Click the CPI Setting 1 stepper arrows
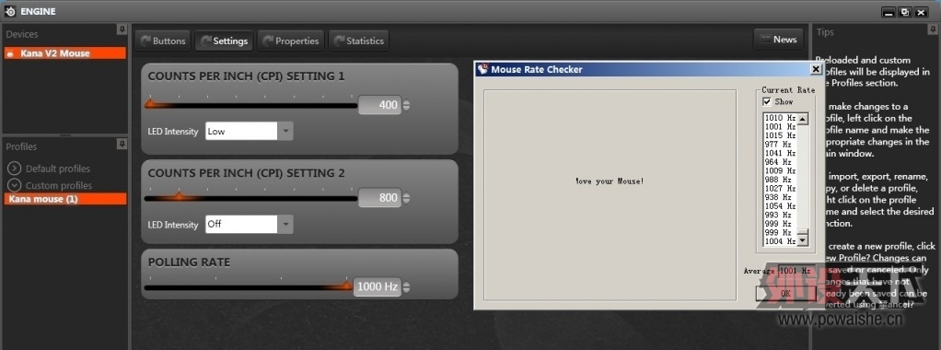941x350 pixels. [x=406, y=105]
